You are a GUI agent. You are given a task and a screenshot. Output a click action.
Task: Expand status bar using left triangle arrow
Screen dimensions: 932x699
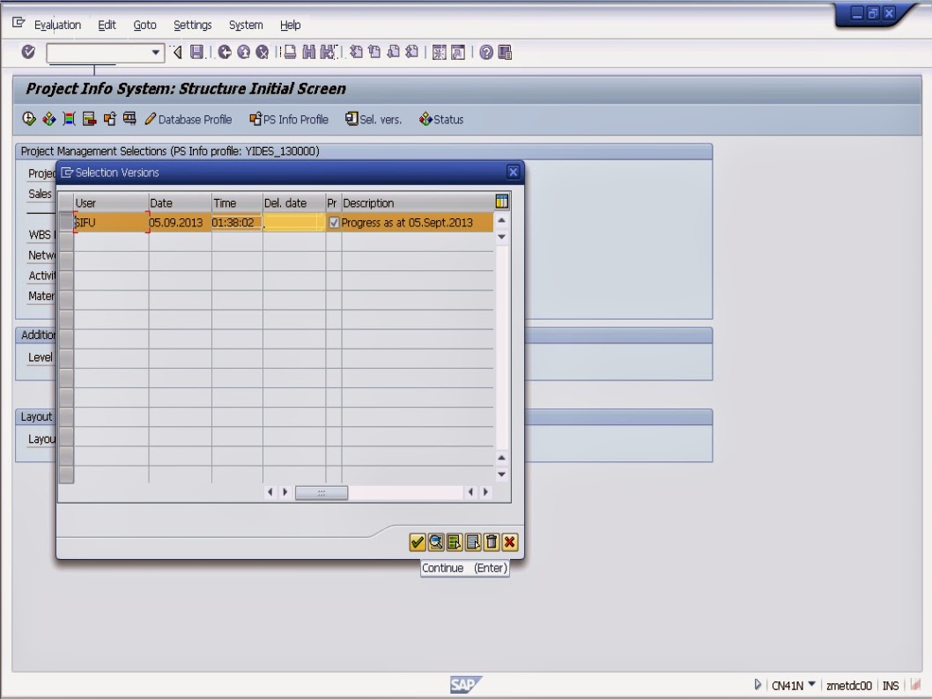758,685
